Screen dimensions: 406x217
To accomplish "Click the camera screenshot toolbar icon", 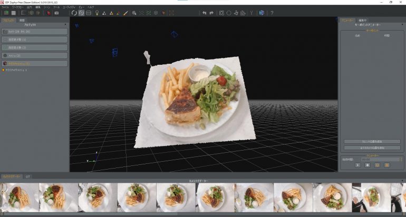I will [56, 13].
